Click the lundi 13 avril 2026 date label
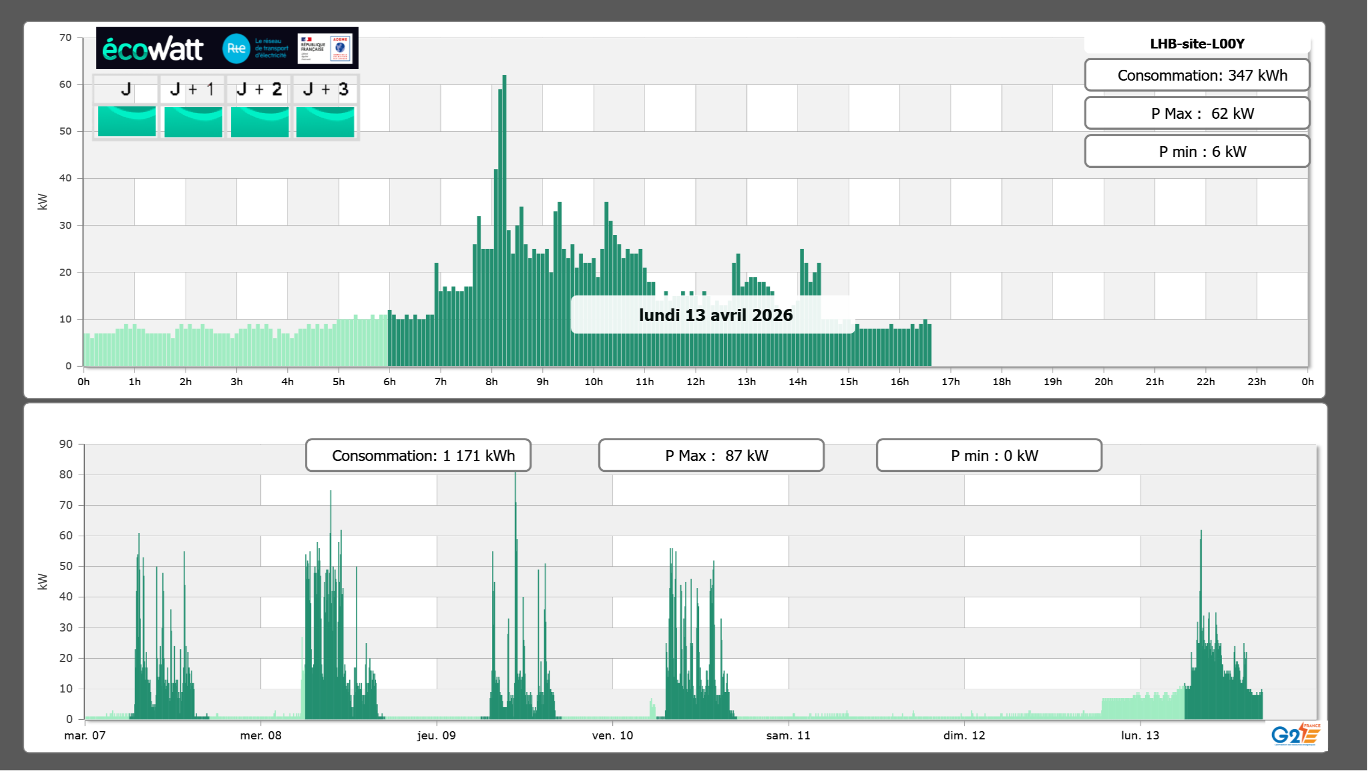The width and height of the screenshot is (1368, 771). 715,315
